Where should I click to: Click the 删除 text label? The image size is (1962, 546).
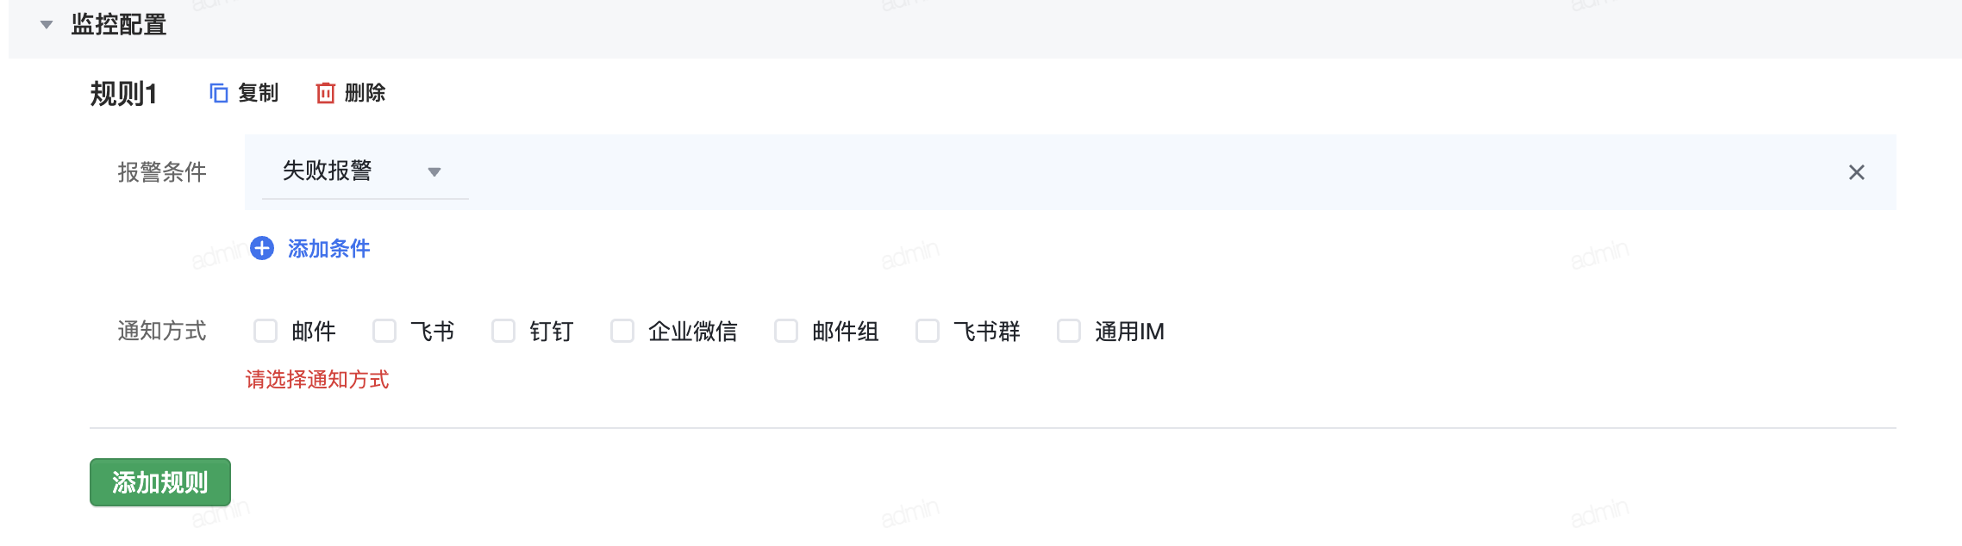[365, 93]
